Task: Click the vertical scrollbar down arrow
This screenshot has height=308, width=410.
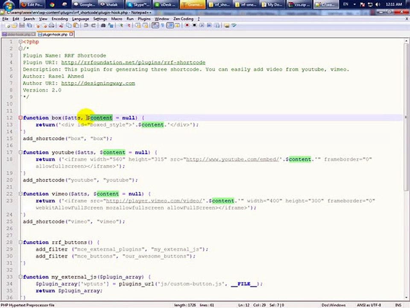Action: tap(406, 298)
